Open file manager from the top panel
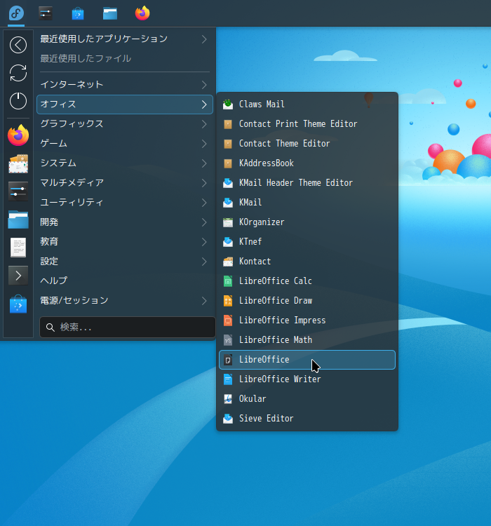Viewport: 491px width, 526px height. [x=109, y=13]
